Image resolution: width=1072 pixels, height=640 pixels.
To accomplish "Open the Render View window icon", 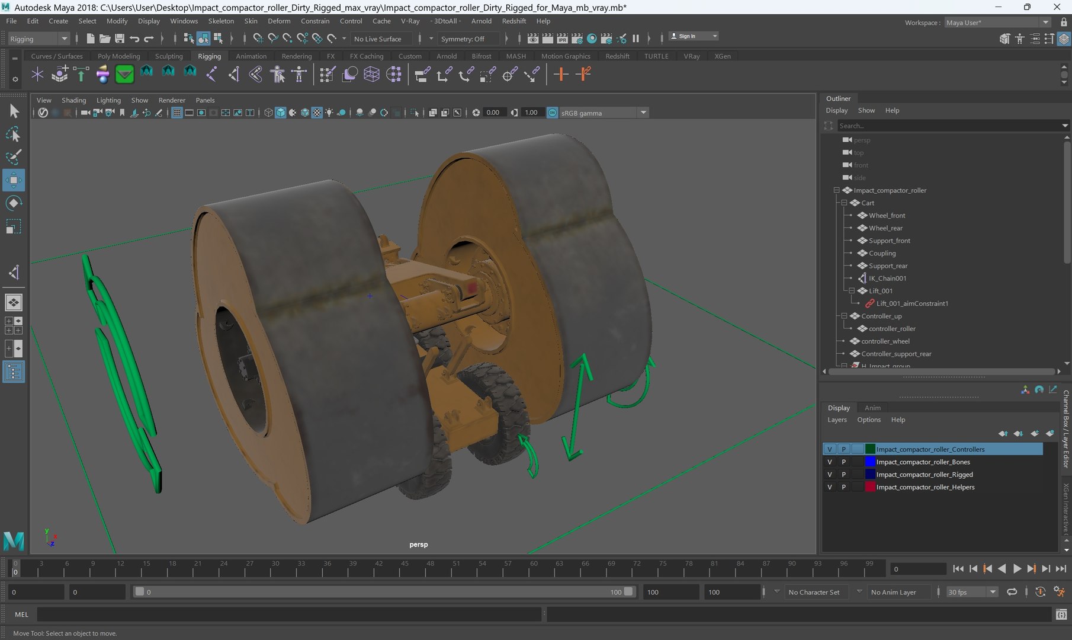I will coord(533,39).
